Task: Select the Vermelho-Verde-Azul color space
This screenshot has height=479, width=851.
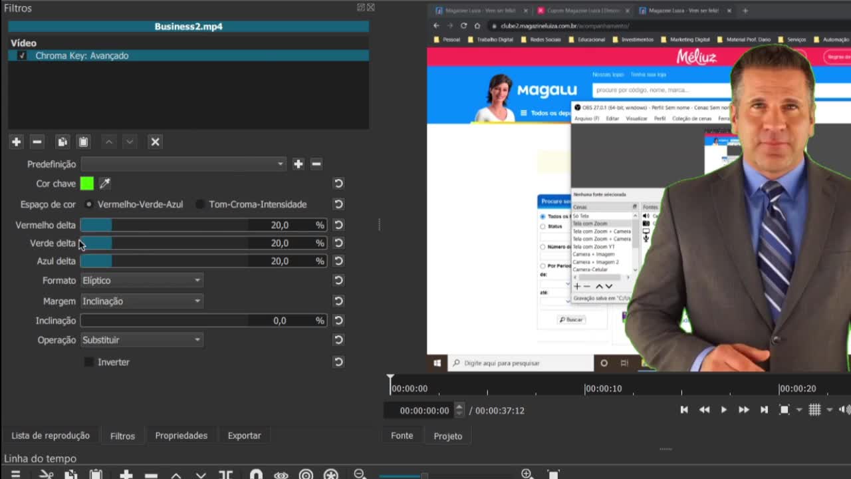Action: (x=134, y=204)
